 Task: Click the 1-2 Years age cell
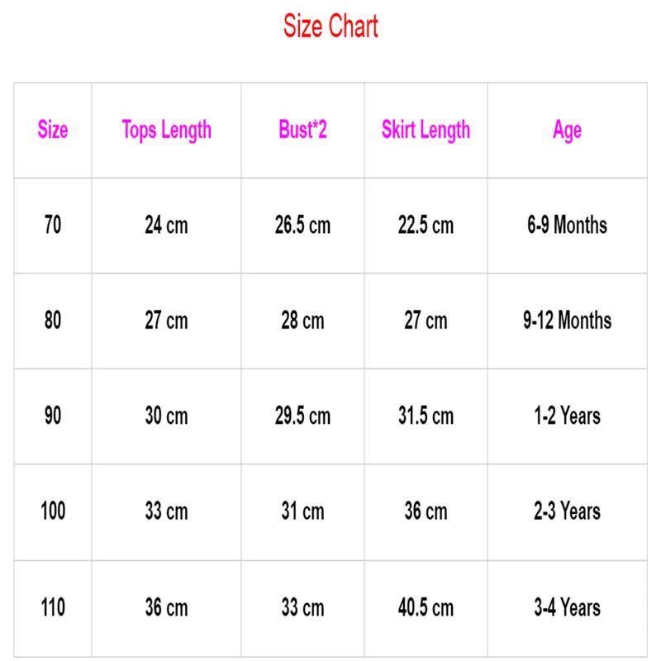(x=568, y=416)
